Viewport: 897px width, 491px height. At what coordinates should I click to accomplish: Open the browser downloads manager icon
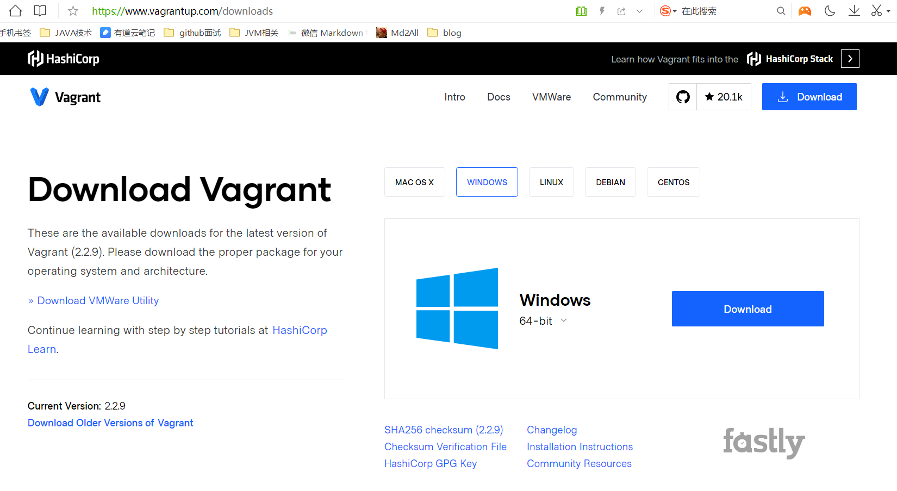(854, 11)
